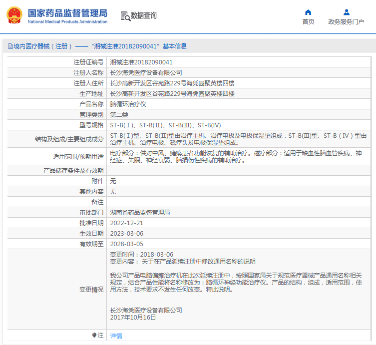Click effective date 2023-03-06
Image resolution: width=376 pixels, height=345 pixels.
(x=126, y=234)
